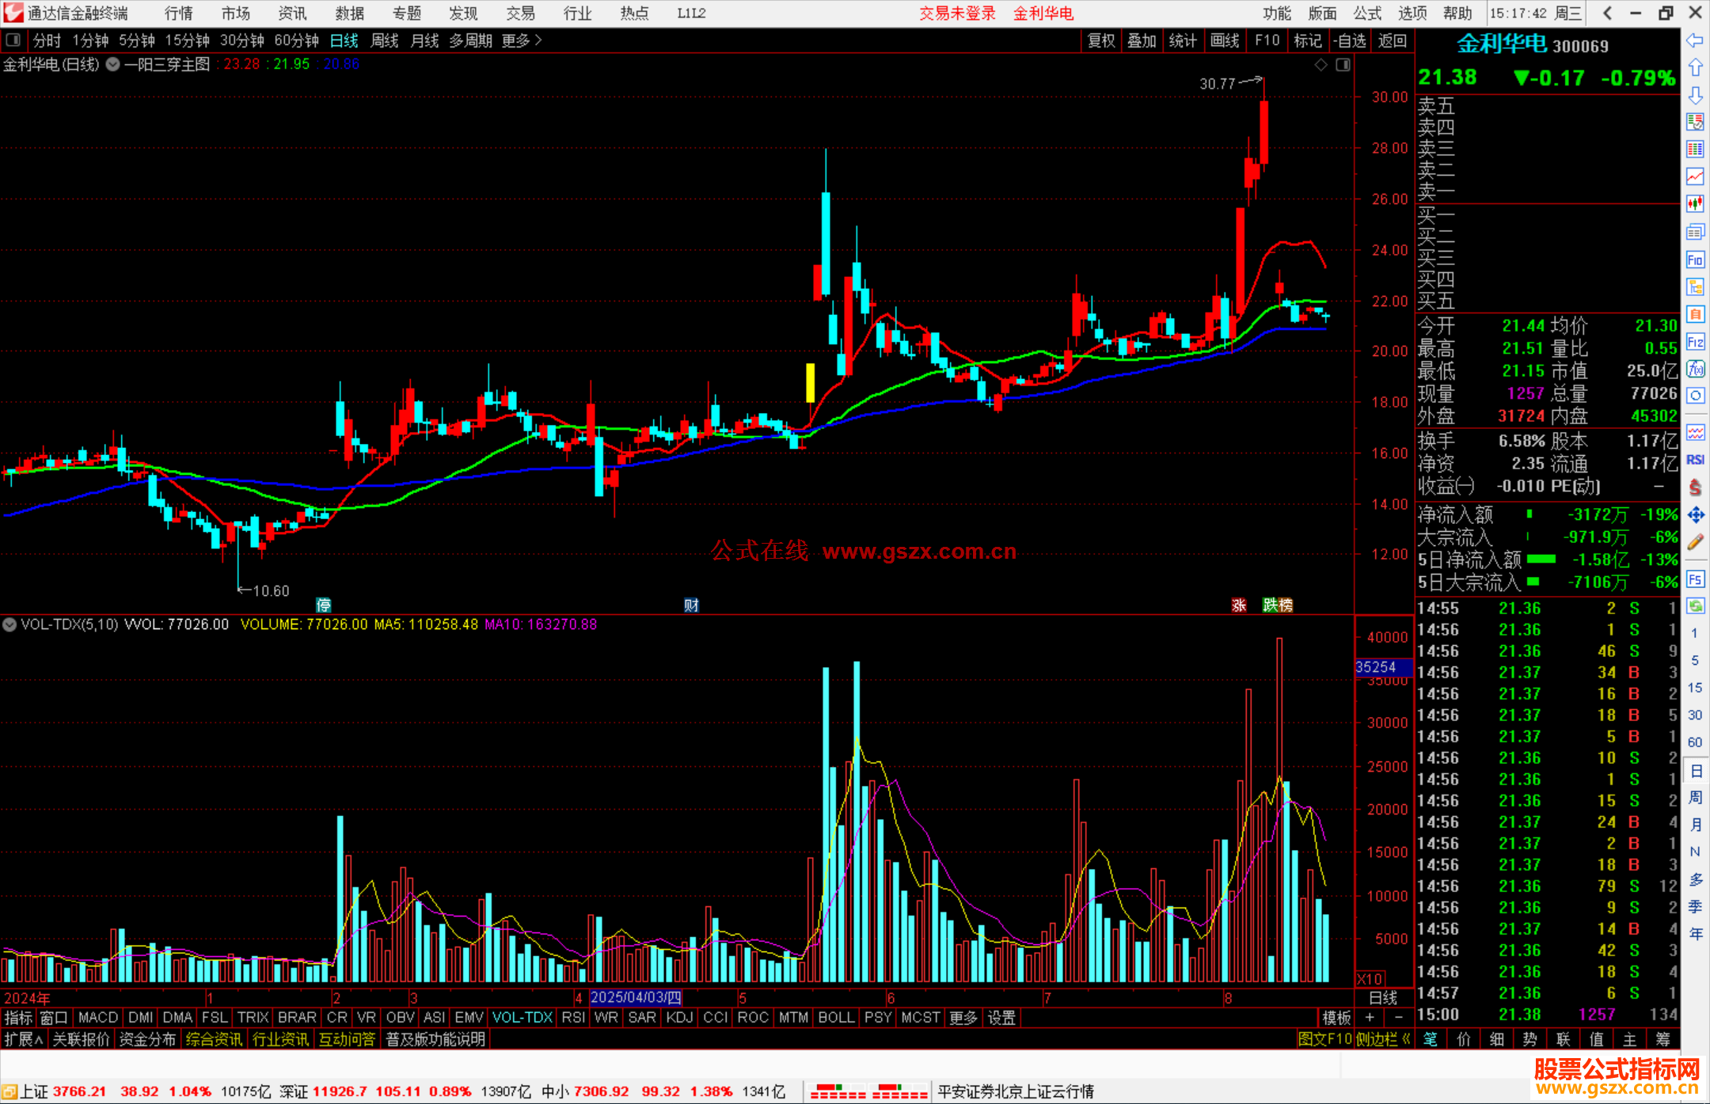Select sidebar period 周
This screenshot has width=1710, height=1104.
pyautogui.click(x=1695, y=797)
